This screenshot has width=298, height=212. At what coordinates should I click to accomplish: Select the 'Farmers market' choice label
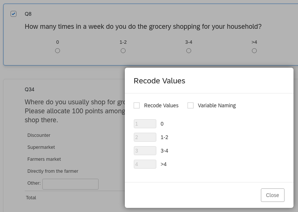(44, 159)
